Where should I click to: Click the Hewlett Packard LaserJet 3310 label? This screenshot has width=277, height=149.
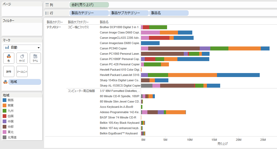tap(120, 75)
